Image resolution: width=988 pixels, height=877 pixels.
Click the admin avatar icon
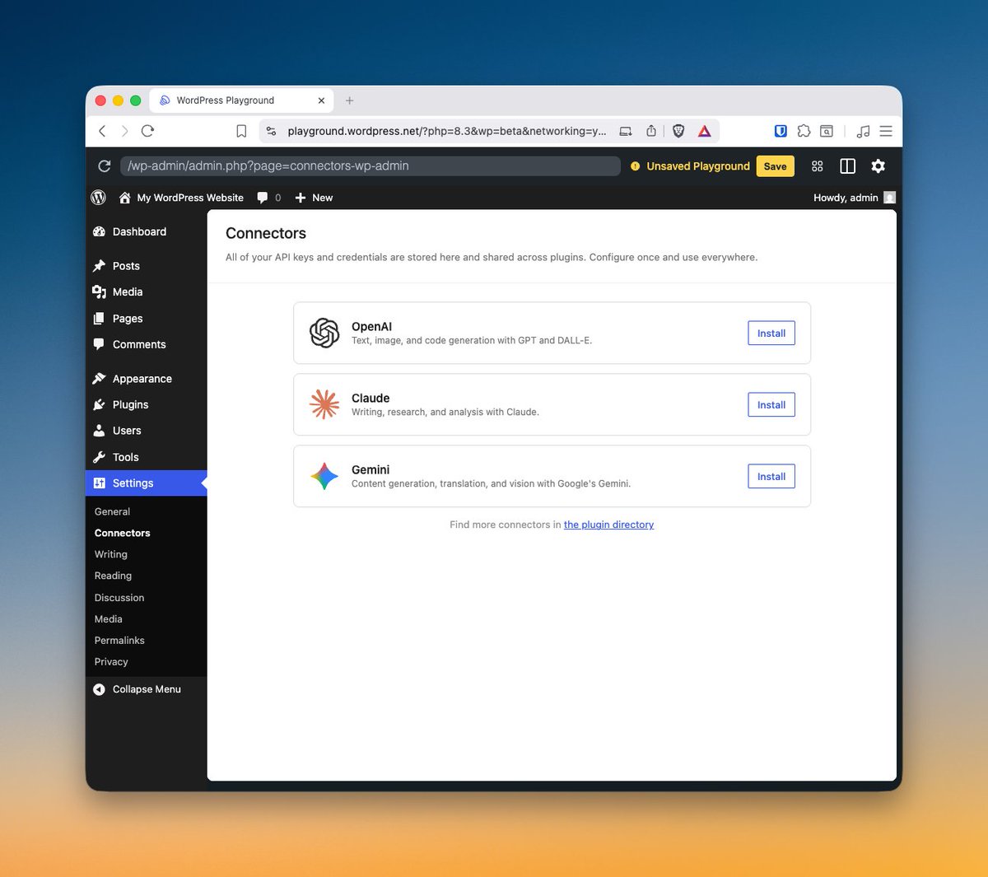889,198
